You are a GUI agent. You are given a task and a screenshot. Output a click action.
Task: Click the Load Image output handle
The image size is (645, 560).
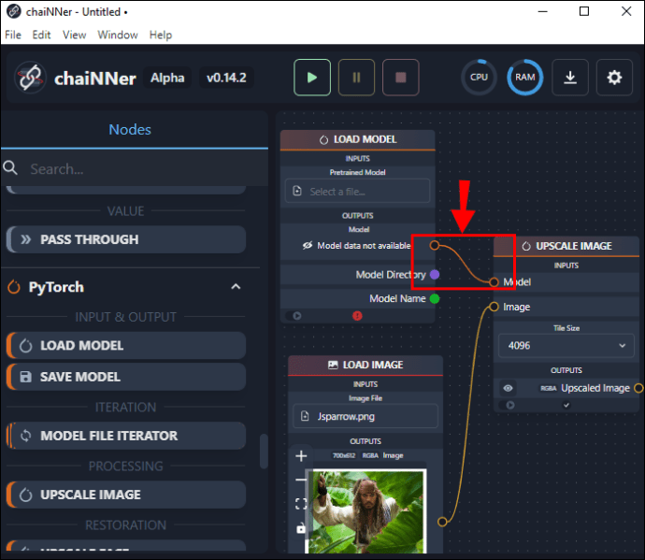click(x=442, y=522)
